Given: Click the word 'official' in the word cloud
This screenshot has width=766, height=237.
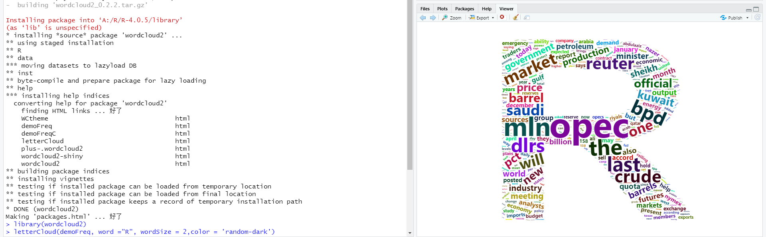Looking at the screenshot, I should tap(653, 84).
